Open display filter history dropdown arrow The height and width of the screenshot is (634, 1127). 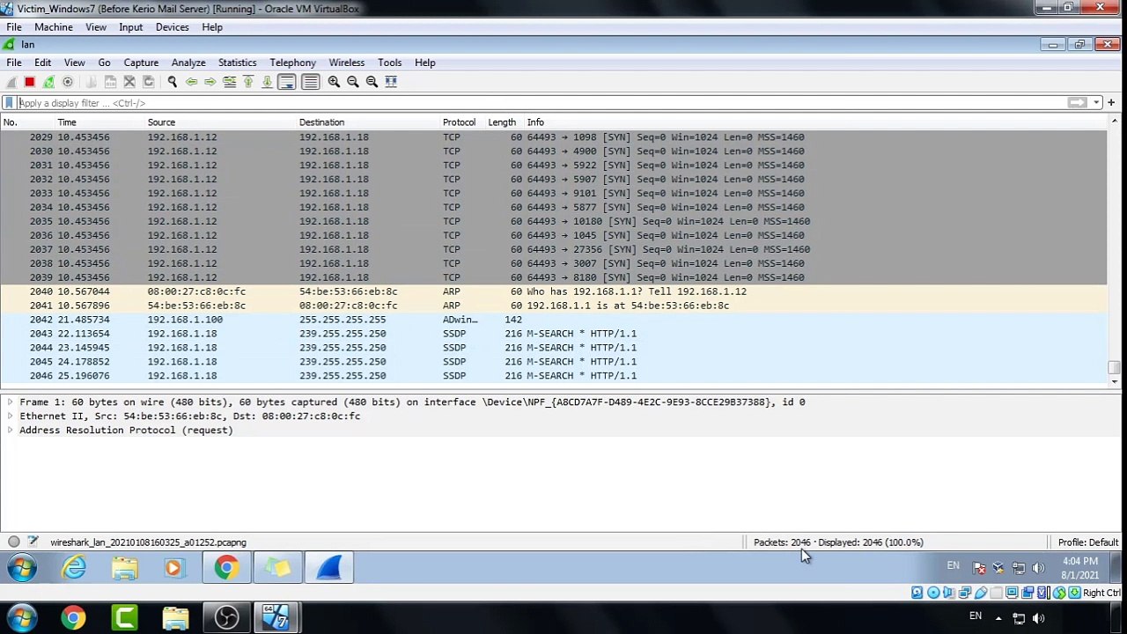click(x=1096, y=103)
